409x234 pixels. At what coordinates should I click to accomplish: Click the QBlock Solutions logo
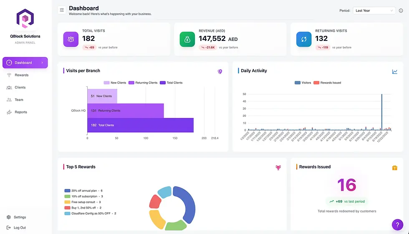[25, 18]
